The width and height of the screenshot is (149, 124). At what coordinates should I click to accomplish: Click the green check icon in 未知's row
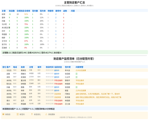click(x=77, y=77)
